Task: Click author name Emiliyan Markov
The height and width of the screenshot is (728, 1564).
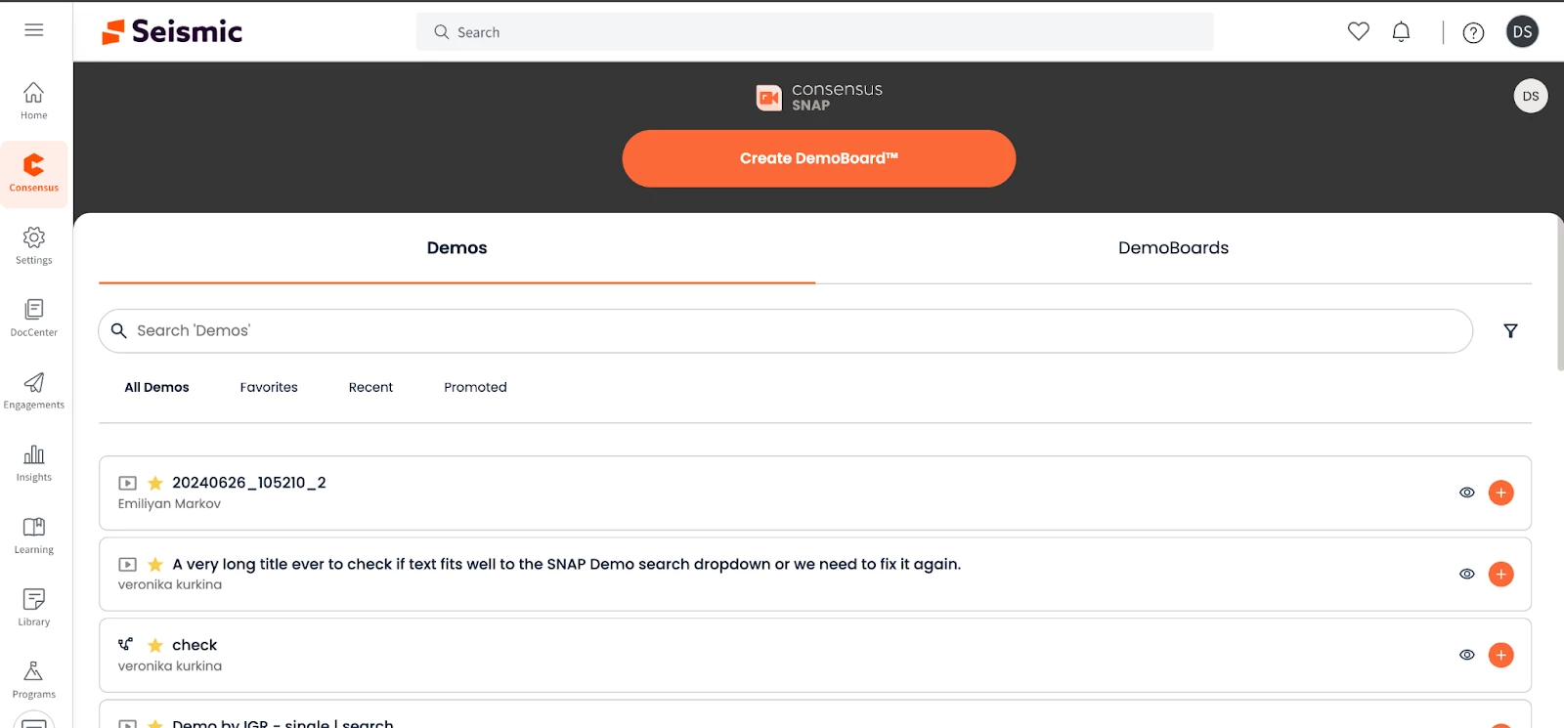Action: (x=169, y=504)
